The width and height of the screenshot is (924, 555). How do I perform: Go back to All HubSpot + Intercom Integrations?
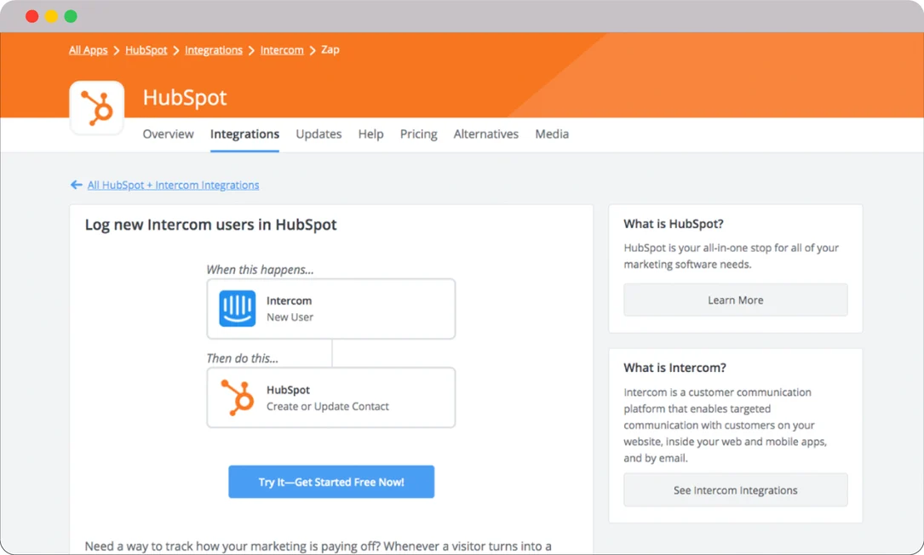[173, 185]
